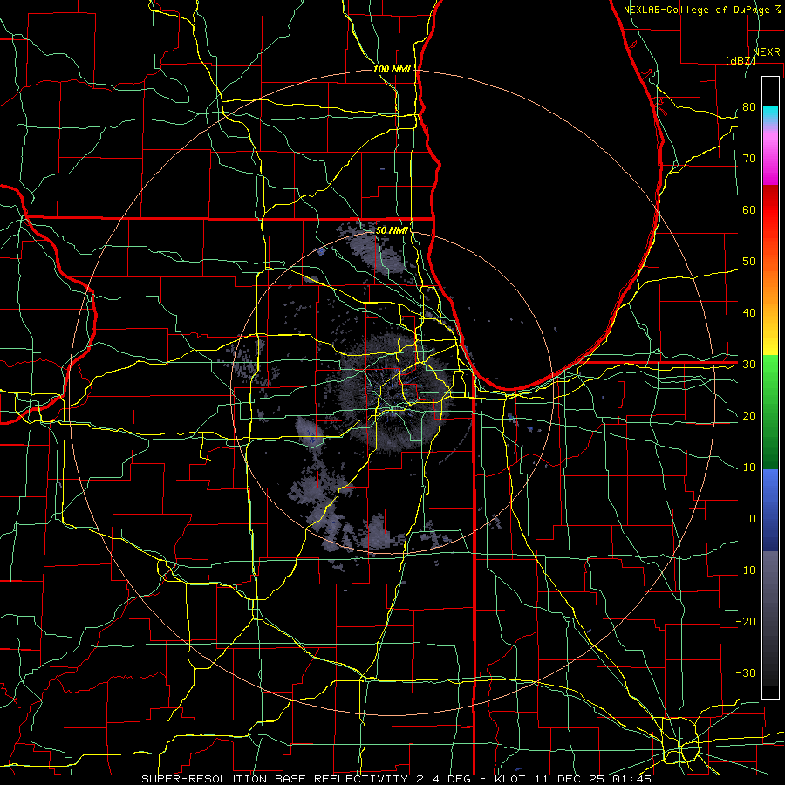785x785 pixels.
Task: Click the -20 value on the dBZ scale
Action: pyautogui.click(x=746, y=622)
